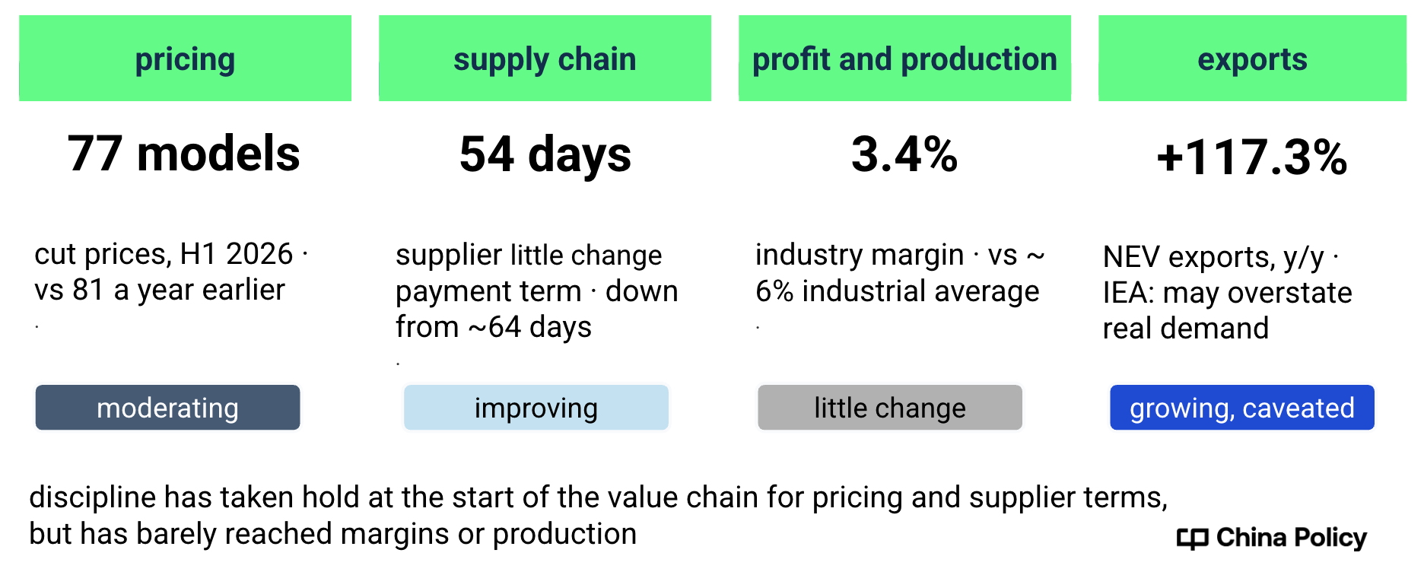The height and width of the screenshot is (575, 1424).
Task: Click the 54 days headline figure
Action: [545, 155]
